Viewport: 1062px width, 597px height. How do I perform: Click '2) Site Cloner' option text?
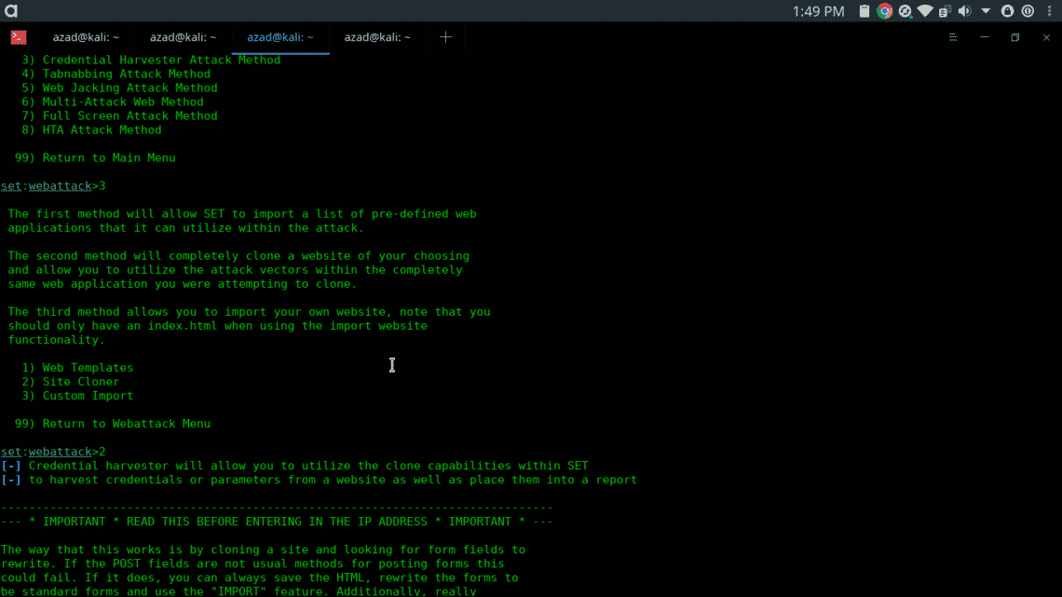[71, 382]
